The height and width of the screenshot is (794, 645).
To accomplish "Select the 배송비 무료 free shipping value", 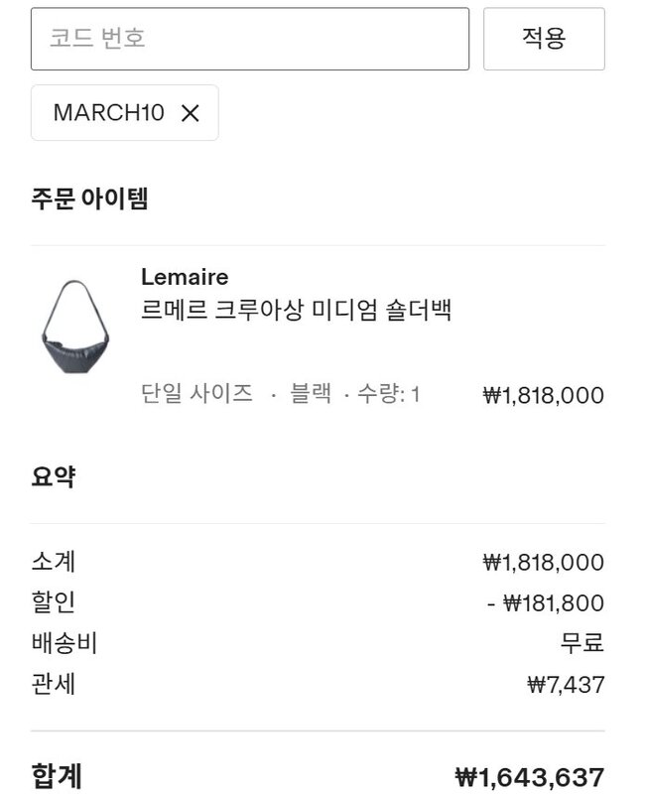I will 581,643.
